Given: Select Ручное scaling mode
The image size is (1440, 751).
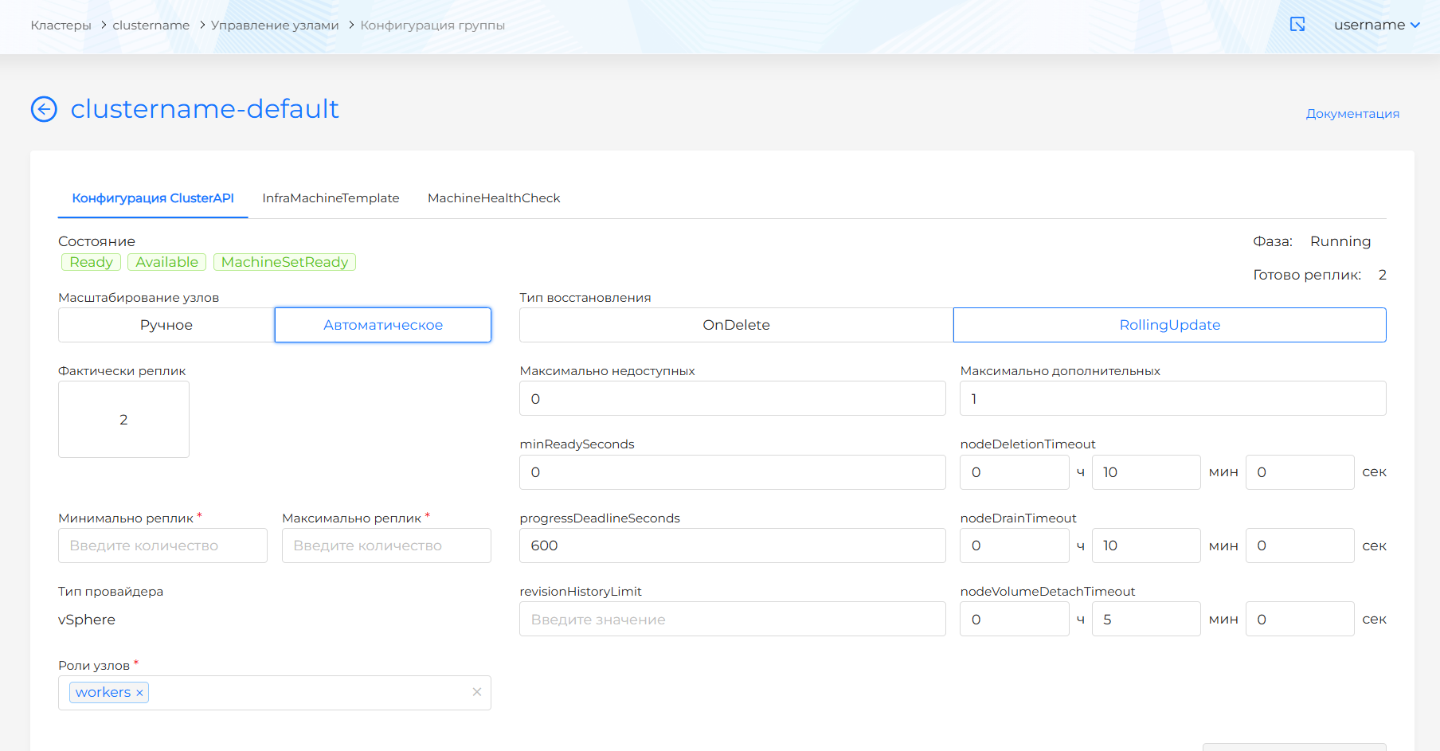Looking at the screenshot, I should click(166, 325).
